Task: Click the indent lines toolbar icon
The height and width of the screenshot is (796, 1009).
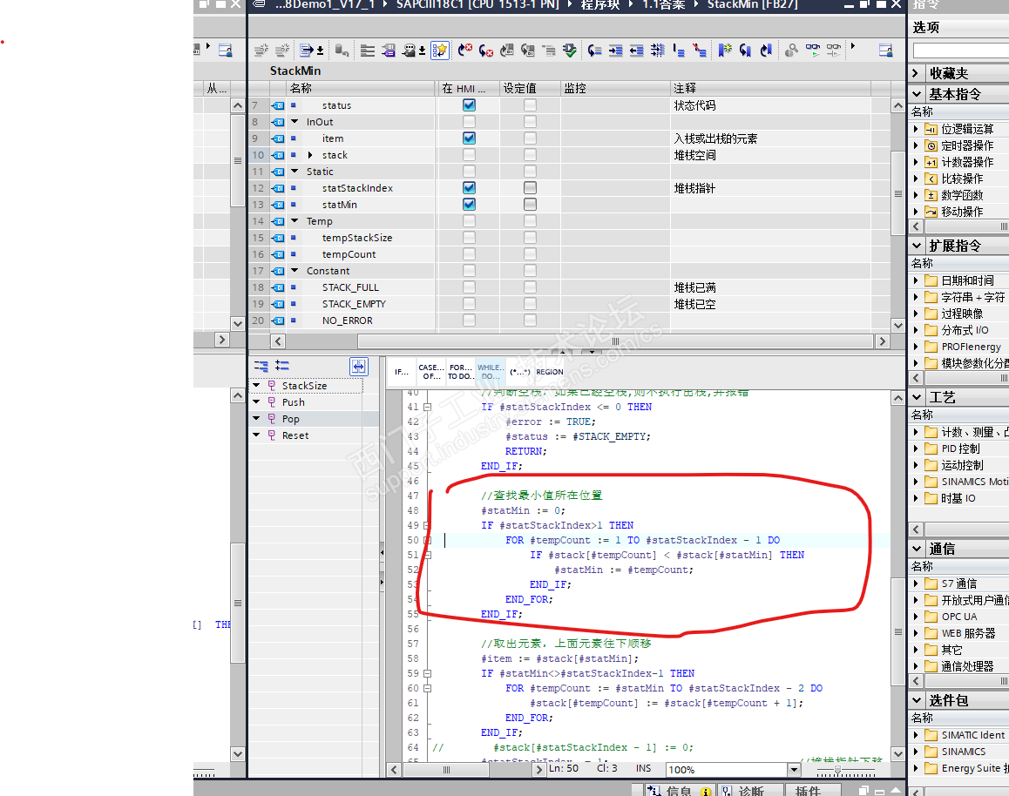Action: [615, 51]
